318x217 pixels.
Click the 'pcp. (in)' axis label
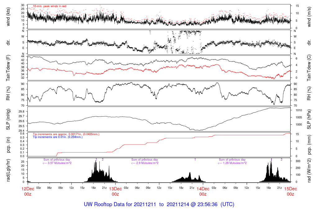[8, 145]
